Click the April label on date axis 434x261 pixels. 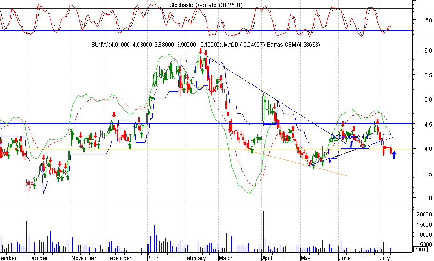click(267, 258)
